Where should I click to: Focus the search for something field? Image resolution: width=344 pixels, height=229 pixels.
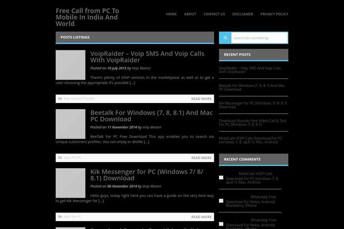260,38
